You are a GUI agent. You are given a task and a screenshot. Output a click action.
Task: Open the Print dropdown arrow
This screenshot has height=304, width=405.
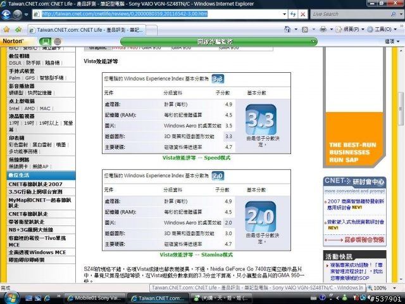tap(332, 29)
